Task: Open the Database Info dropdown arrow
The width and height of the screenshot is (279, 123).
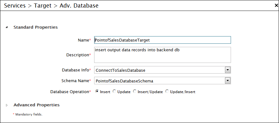Action: click(x=228, y=70)
